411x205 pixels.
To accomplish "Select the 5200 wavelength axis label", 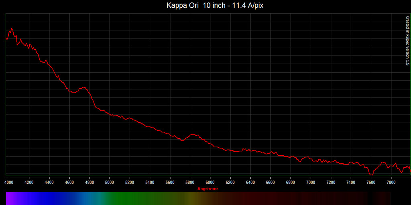I will click(x=130, y=182).
